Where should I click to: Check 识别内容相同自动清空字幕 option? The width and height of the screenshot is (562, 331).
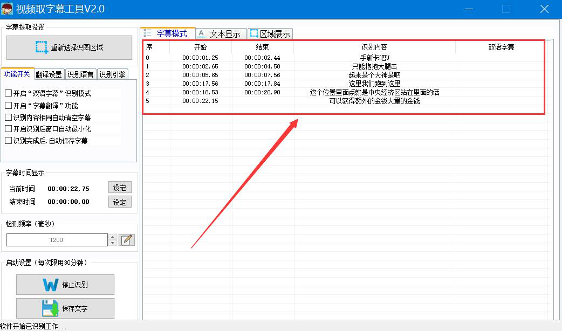[x=8, y=117]
